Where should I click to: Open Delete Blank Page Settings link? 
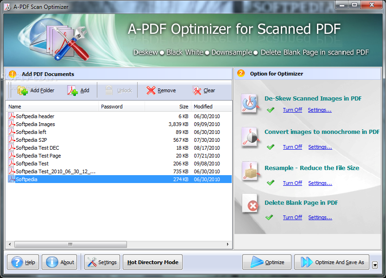click(320, 217)
